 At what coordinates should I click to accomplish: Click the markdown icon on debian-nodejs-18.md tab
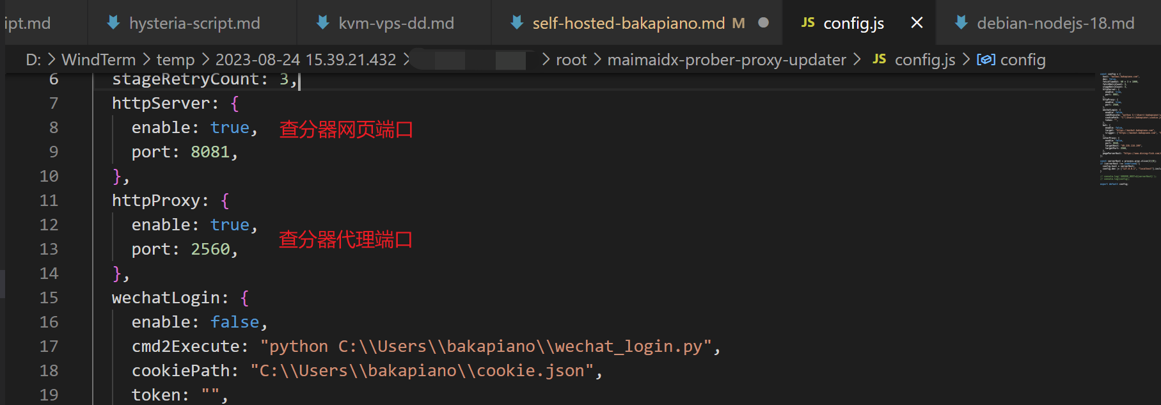point(961,23)
